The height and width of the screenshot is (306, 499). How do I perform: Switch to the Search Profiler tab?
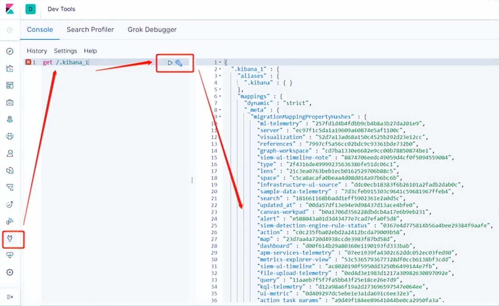coord(90,30)
